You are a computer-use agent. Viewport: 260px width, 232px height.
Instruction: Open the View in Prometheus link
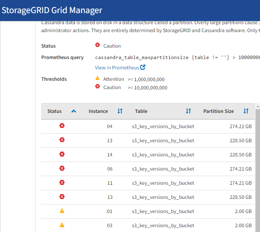(117, 68)
